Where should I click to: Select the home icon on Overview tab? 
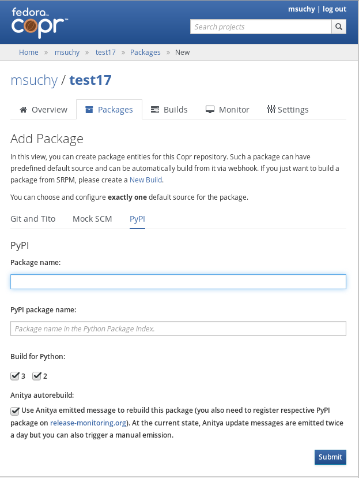pos(24,109)
